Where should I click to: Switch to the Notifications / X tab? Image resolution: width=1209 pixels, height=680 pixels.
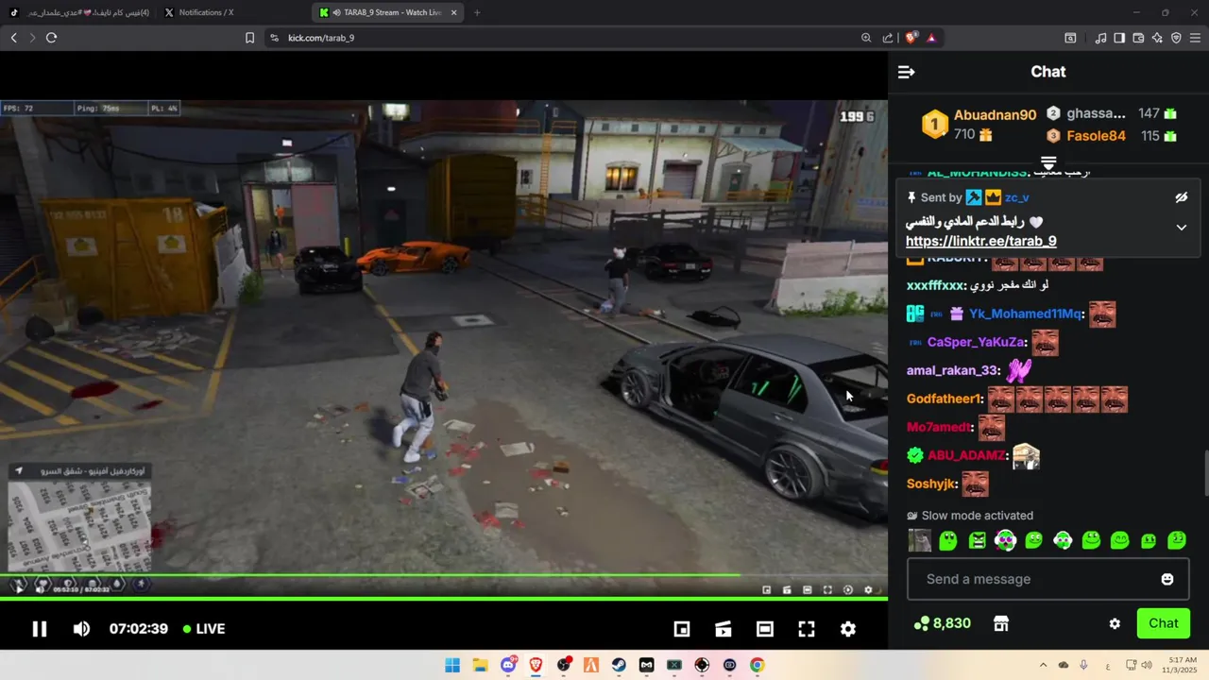(206, 12)
